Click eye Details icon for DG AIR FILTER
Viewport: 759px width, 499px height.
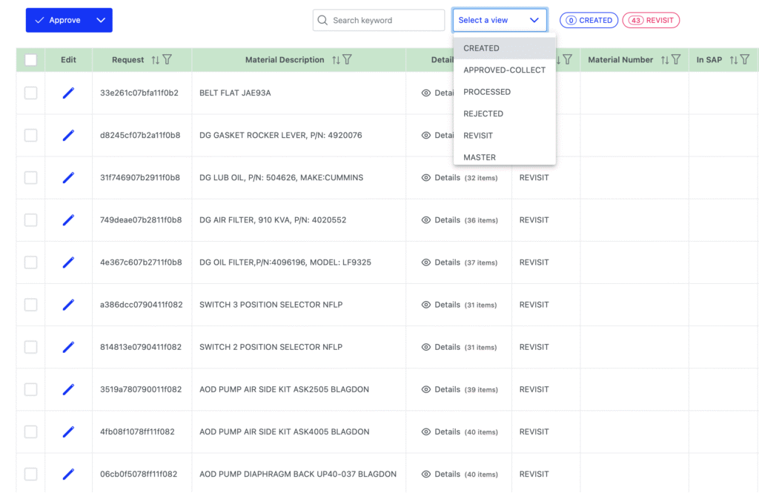pyautogui.click(x=426, y=220)
